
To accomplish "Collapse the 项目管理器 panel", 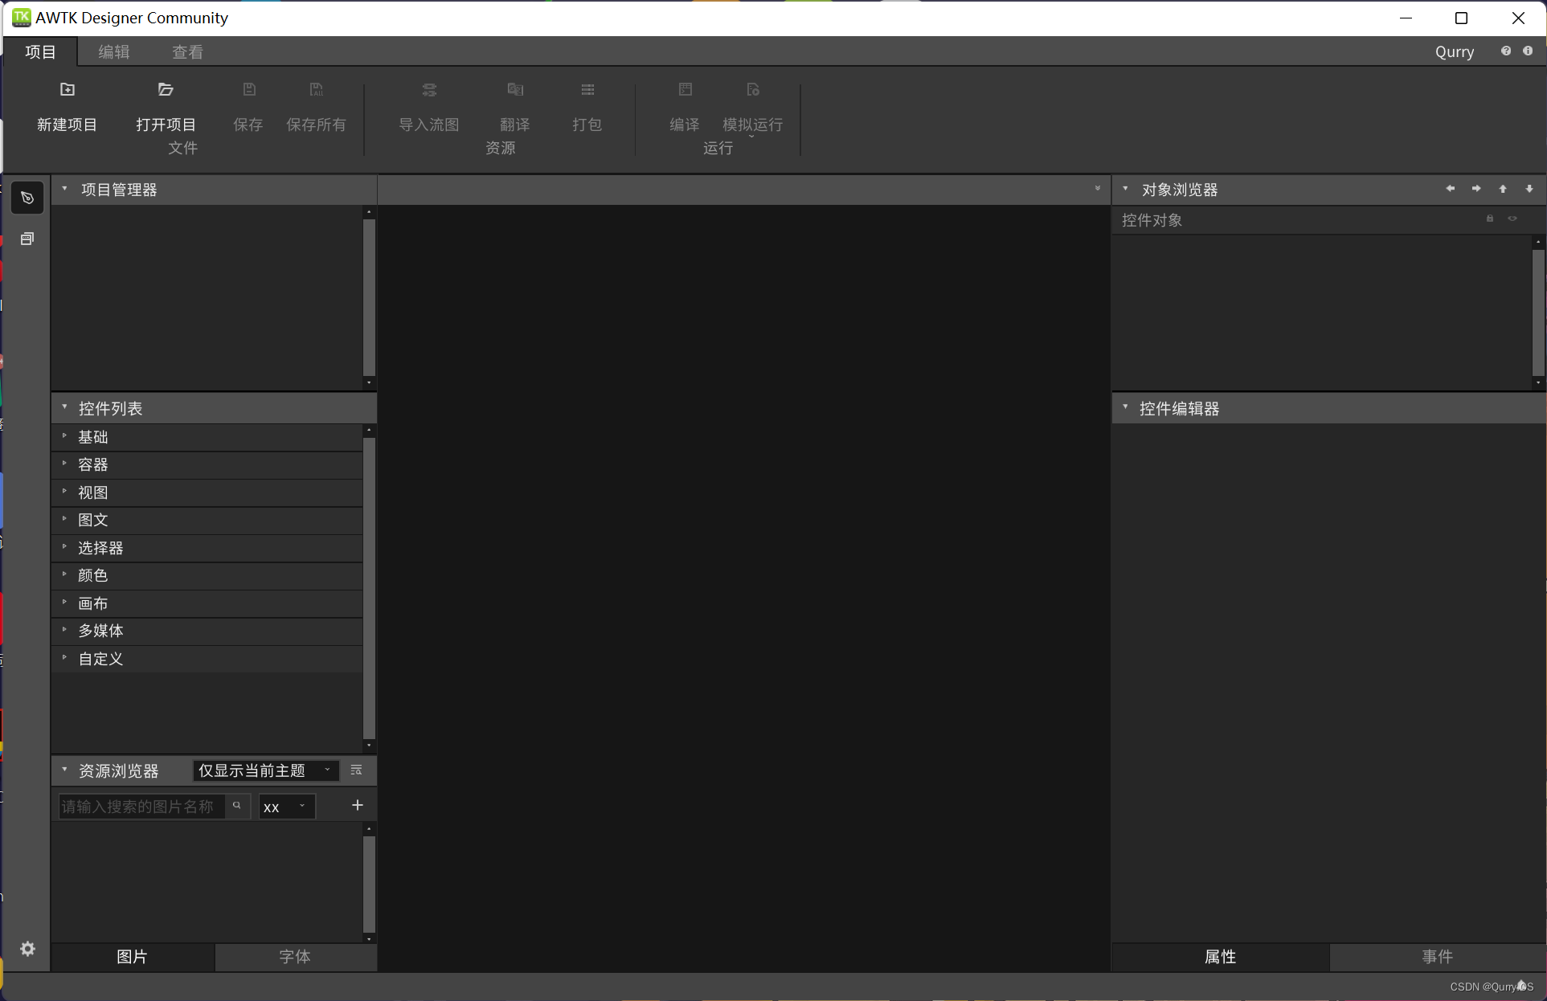I will point(65,189).
